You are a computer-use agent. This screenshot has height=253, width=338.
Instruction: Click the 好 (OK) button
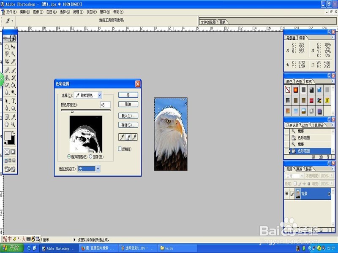click(128, 95)
